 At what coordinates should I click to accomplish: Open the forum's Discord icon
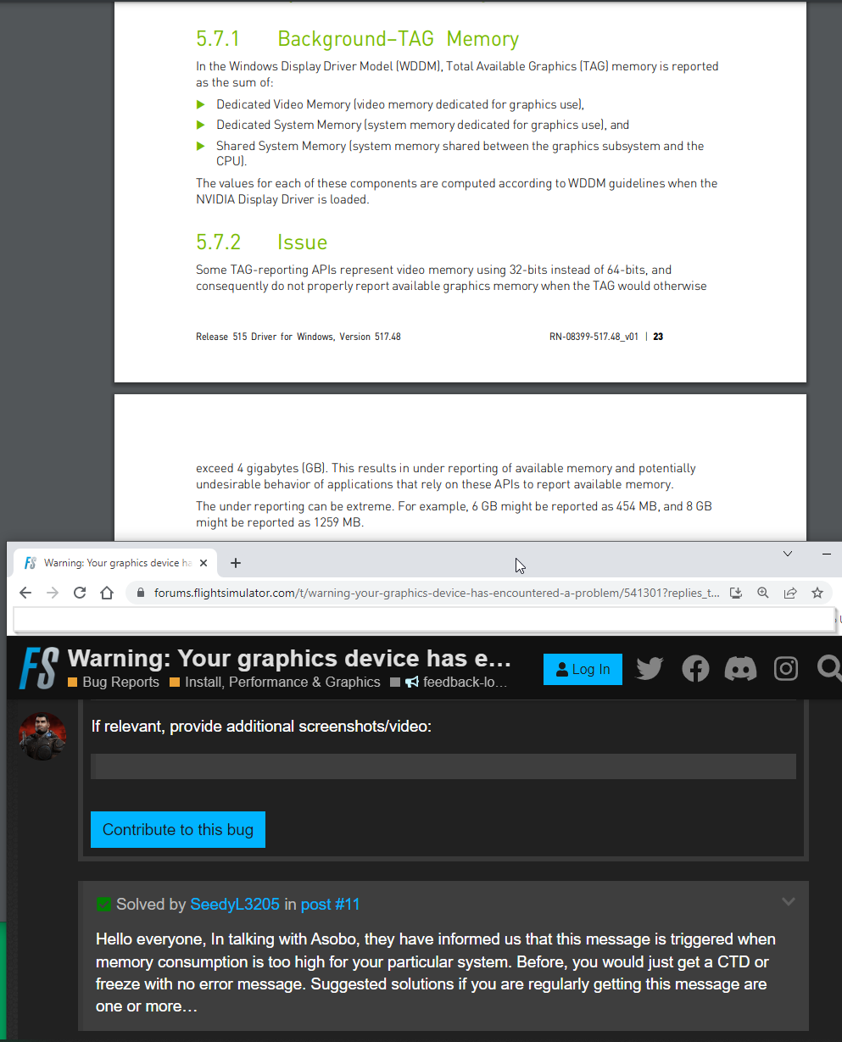tap(740, 668)
